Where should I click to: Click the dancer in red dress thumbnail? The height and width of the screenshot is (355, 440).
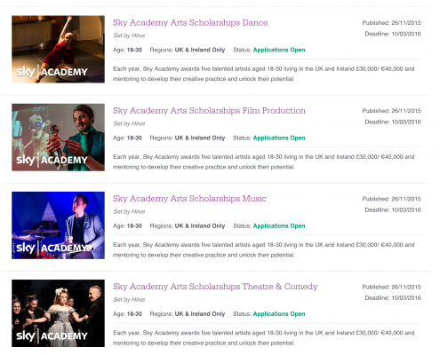pos(58,49)
